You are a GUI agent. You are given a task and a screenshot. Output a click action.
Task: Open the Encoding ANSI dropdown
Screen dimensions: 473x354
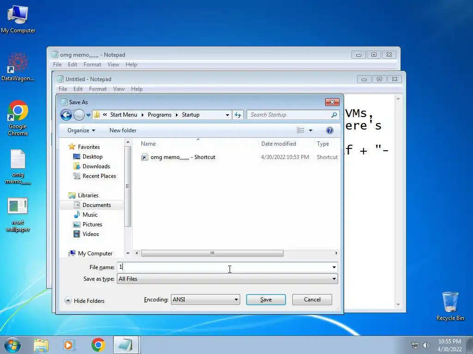[206, 300]
